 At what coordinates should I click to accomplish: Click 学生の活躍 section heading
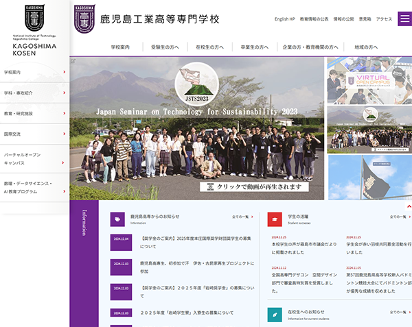point(298,217)
